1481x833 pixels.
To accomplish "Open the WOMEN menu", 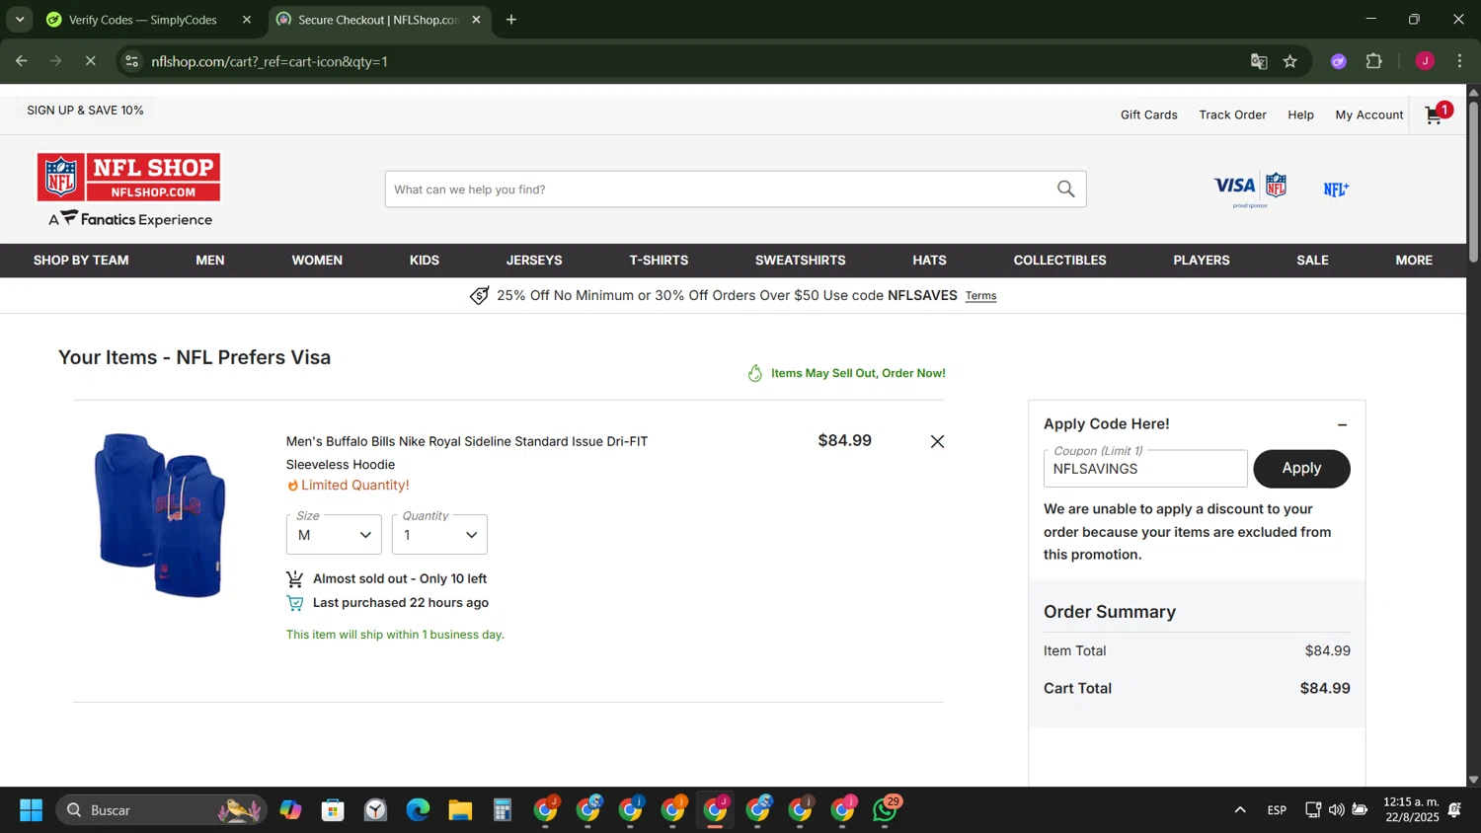I will 317,261.
